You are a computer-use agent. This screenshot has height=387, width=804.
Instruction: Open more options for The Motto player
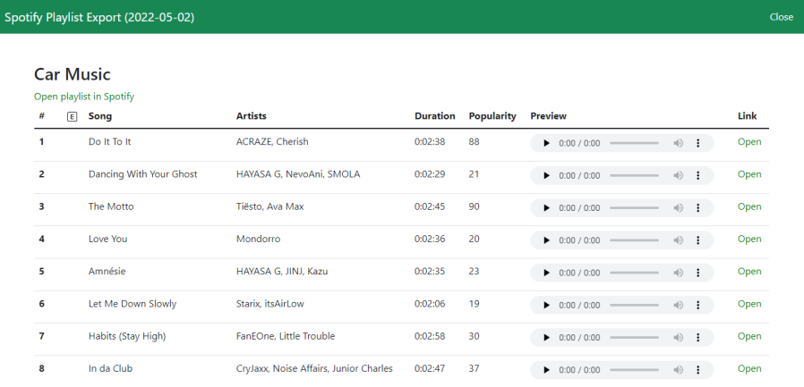pyautogui.click(x=697, y=208)
